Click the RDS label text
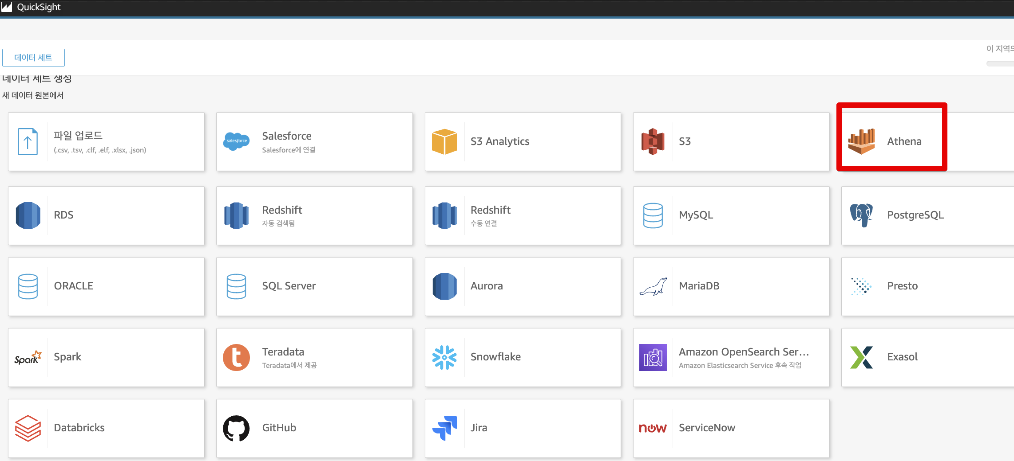Image resolution: width=1014 pixels, height=461 pixels. [x=63, y=215]
